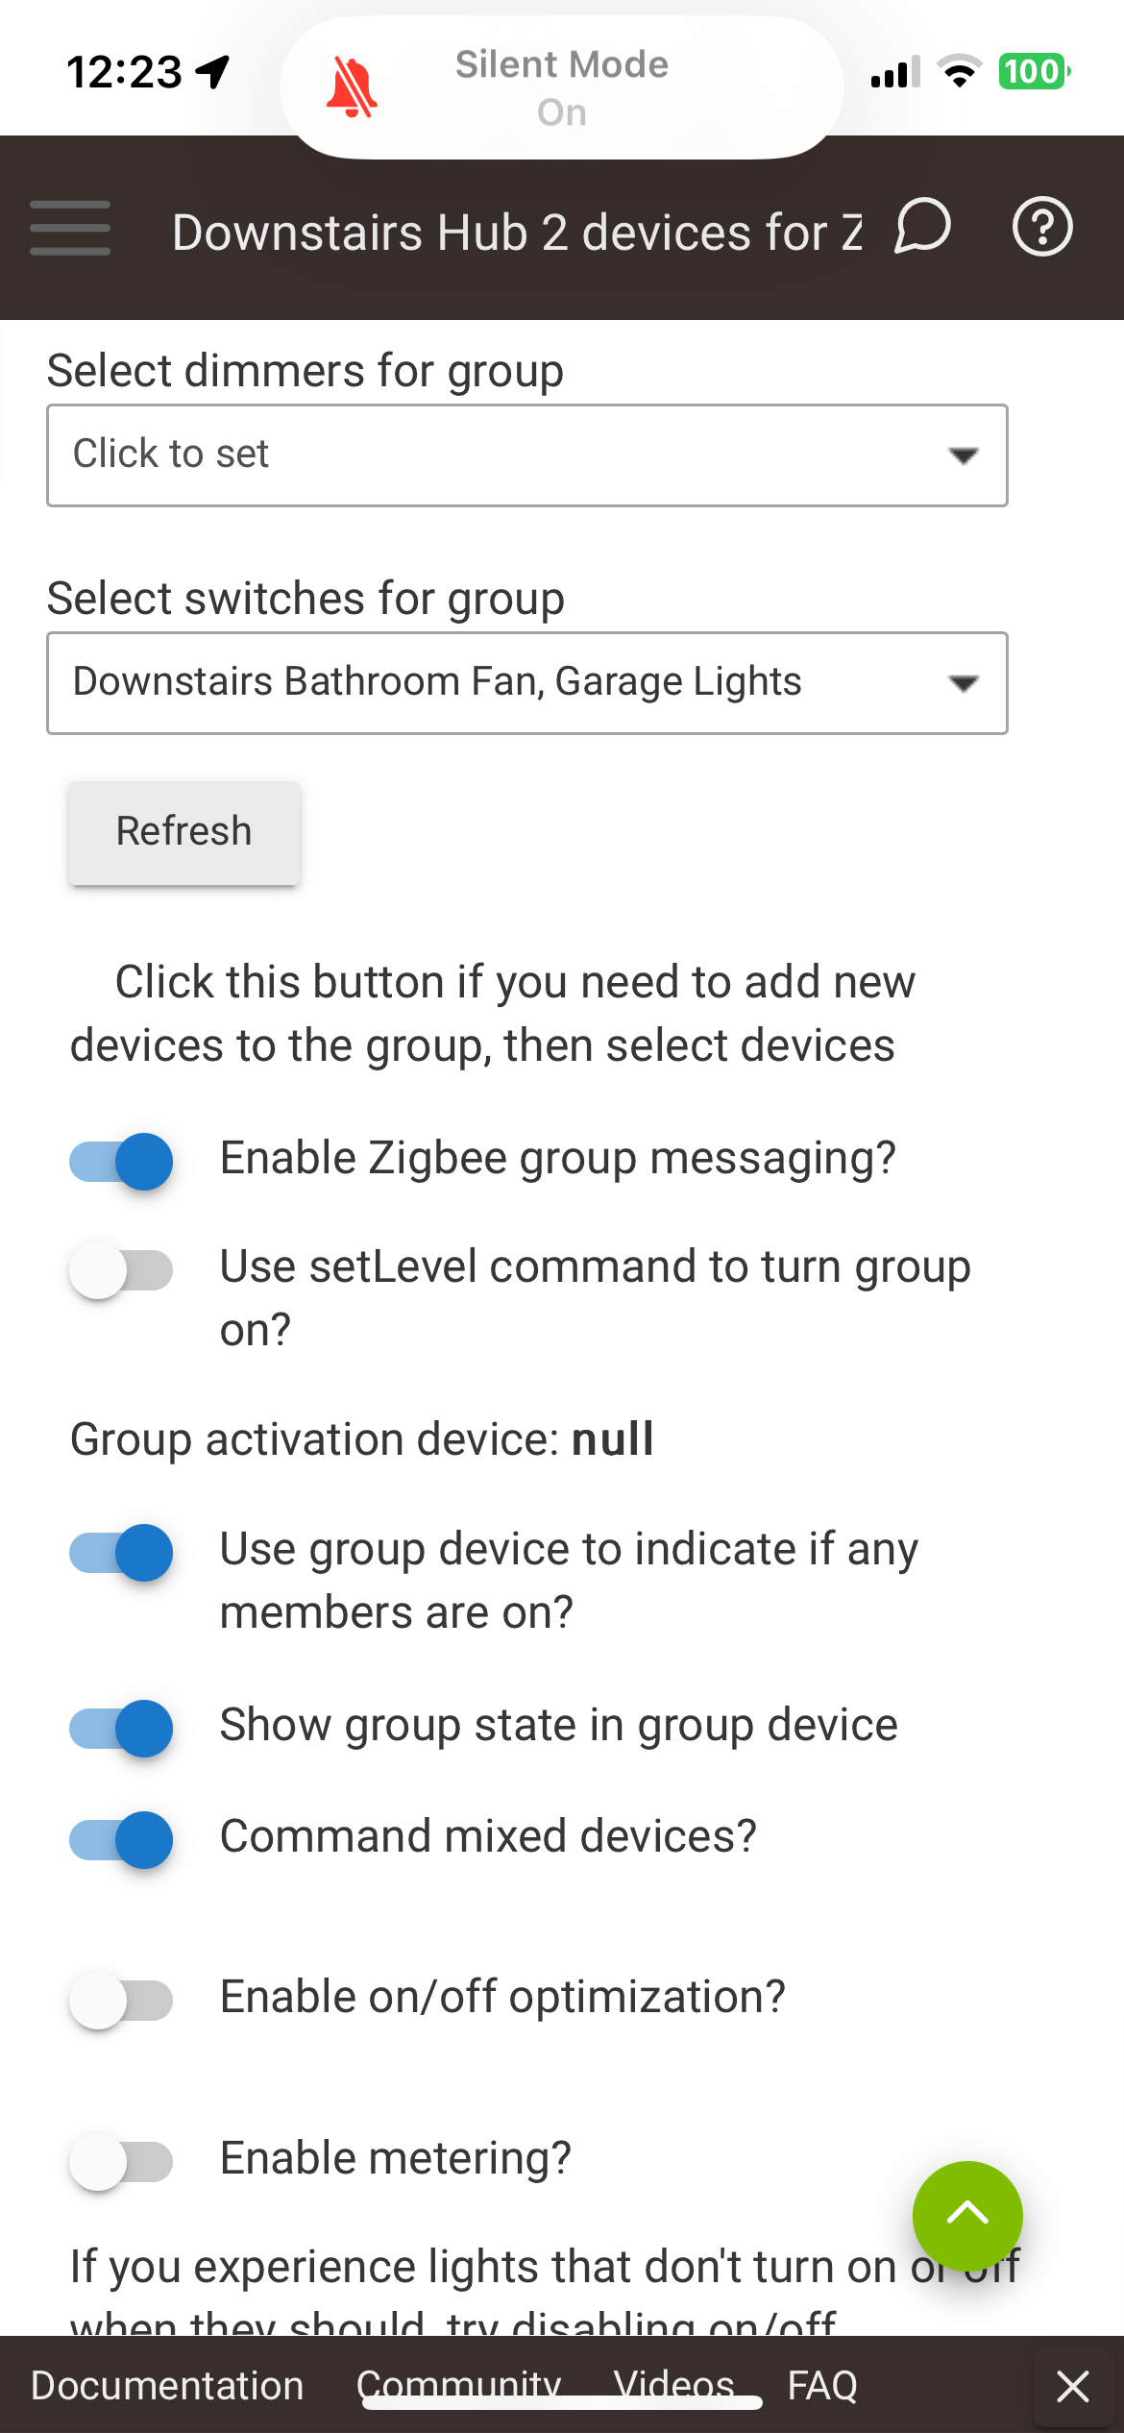Disable Zigbee group messaging toggle
The image size is (1124, 2433).
[x=121, y=1162]
